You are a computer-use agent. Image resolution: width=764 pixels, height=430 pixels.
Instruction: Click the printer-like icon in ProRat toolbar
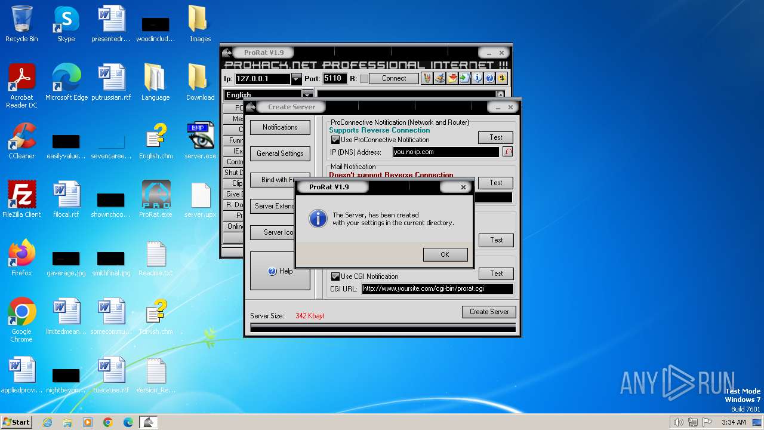coord(439,78)
